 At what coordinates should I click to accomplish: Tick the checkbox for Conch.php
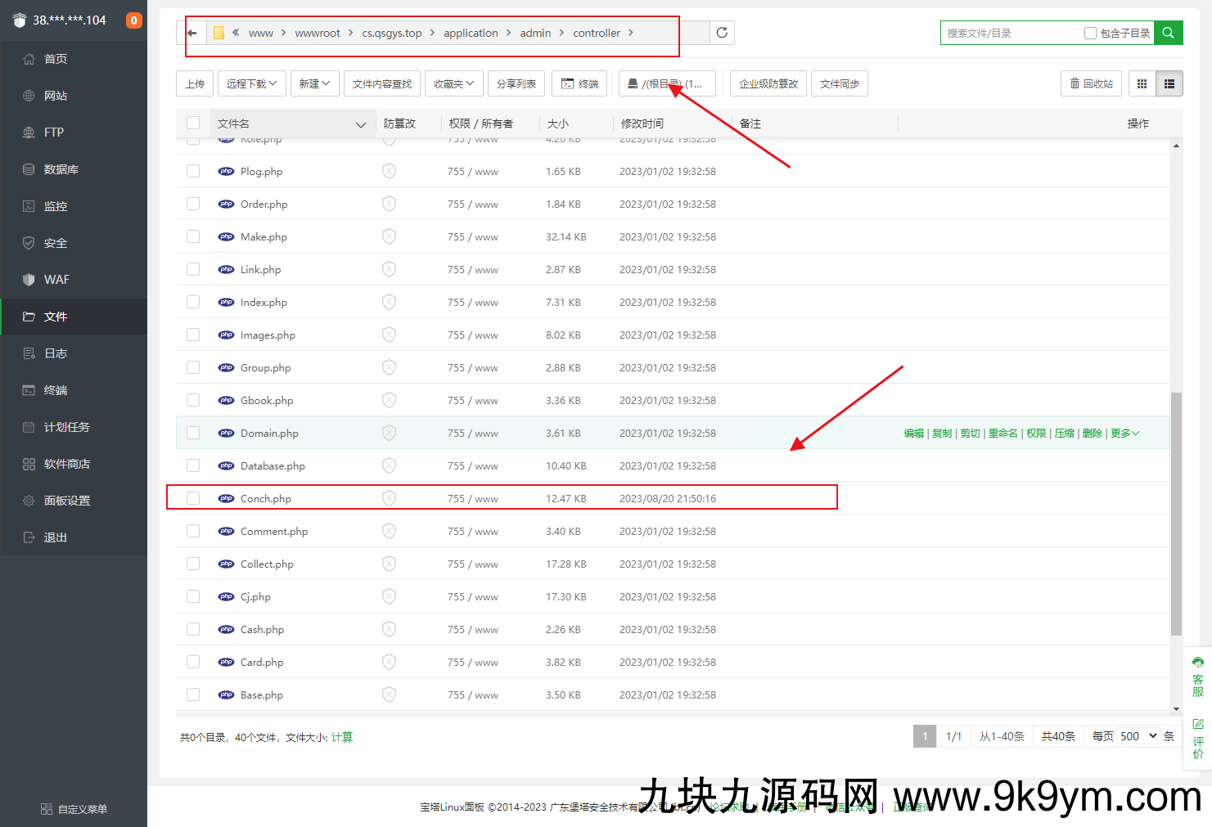click(193, 498)
